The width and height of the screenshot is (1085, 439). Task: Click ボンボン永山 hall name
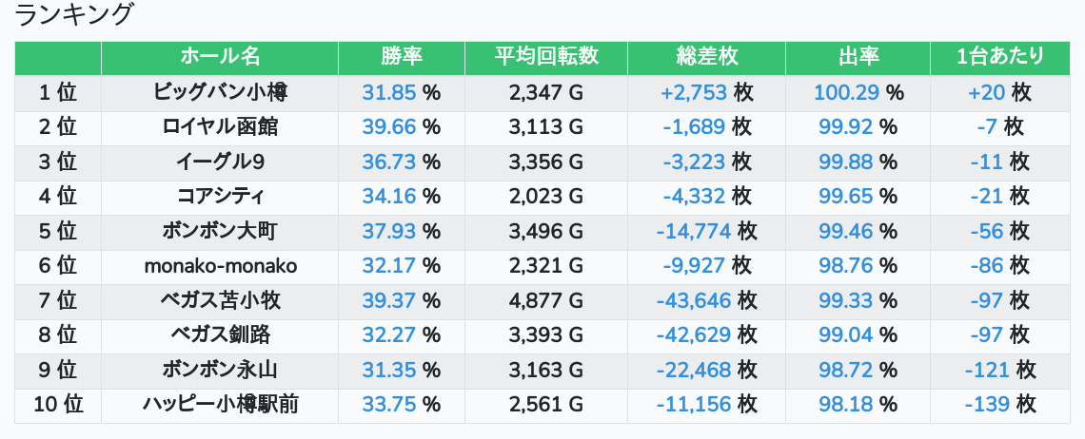[x=220, y=370]
